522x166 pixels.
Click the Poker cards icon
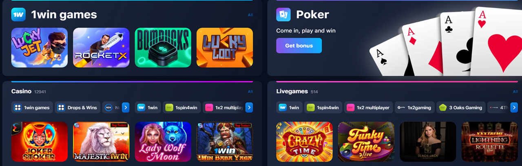(283, 15)
